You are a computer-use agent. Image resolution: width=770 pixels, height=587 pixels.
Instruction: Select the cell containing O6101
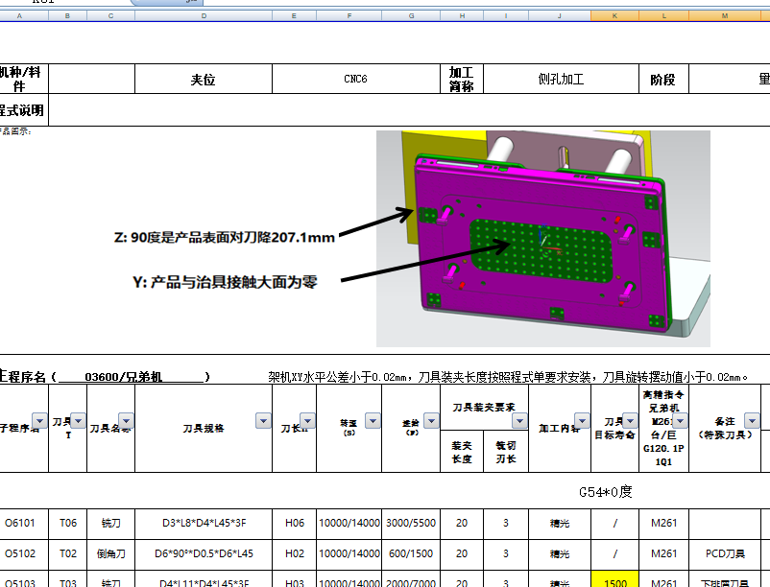click(23, 523)
